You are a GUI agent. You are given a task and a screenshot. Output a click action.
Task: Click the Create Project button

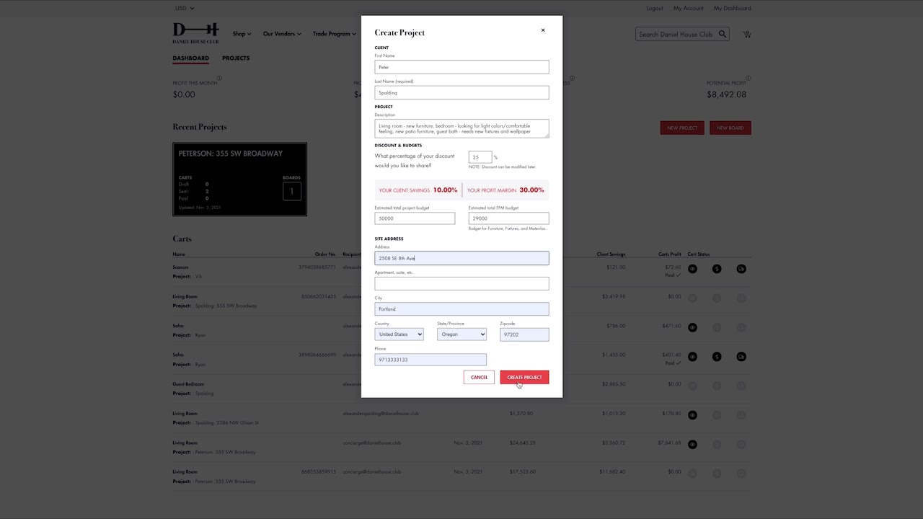pyautogui.click(x=524, y=377)
